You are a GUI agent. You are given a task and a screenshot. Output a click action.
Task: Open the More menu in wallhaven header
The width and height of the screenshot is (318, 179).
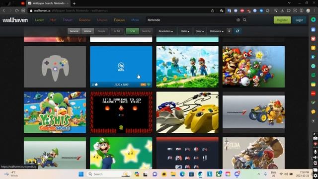coord(135,20)
